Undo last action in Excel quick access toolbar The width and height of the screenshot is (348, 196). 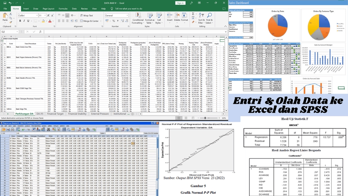[10, 3]
